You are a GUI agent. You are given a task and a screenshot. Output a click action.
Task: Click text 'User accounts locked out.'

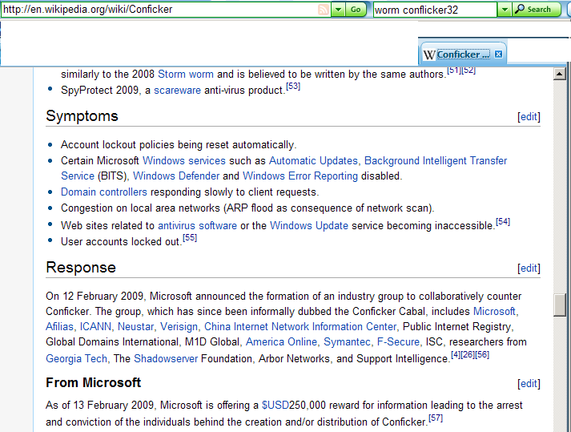coord(121,242)
